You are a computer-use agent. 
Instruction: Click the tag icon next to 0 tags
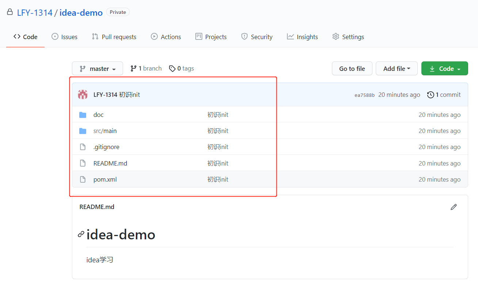[172, 69]
